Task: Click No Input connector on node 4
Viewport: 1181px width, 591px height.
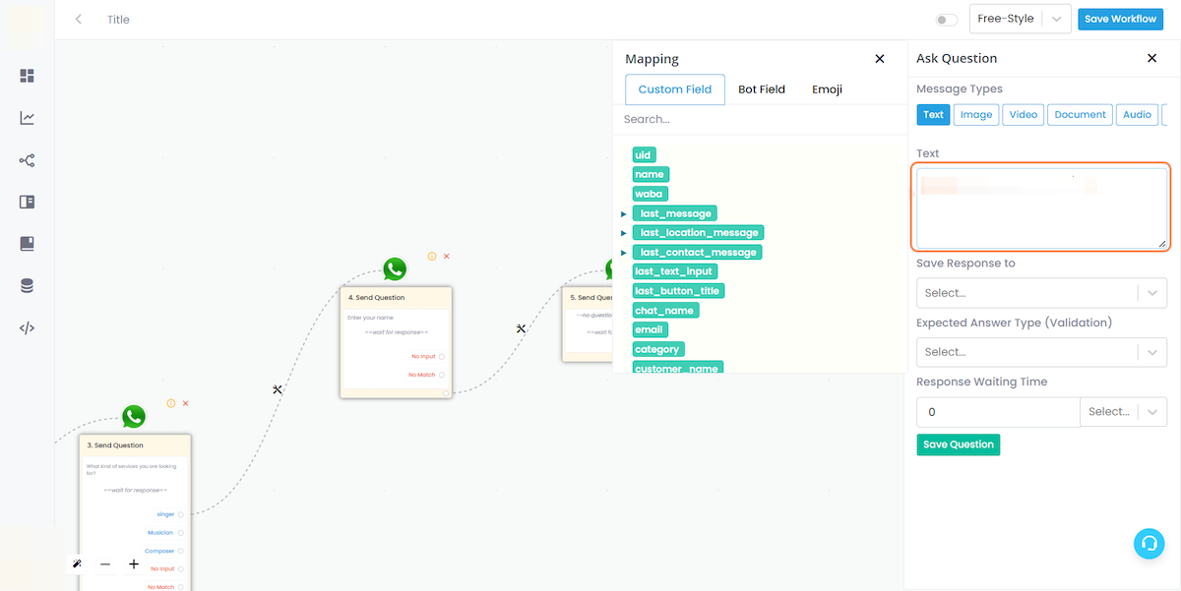Action: (442, 357)
